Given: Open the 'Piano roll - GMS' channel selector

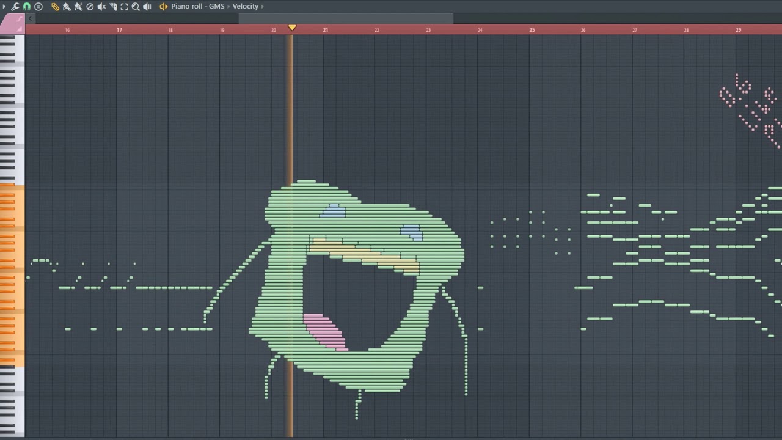Looking at the screenshot, I should coord(198,7).
